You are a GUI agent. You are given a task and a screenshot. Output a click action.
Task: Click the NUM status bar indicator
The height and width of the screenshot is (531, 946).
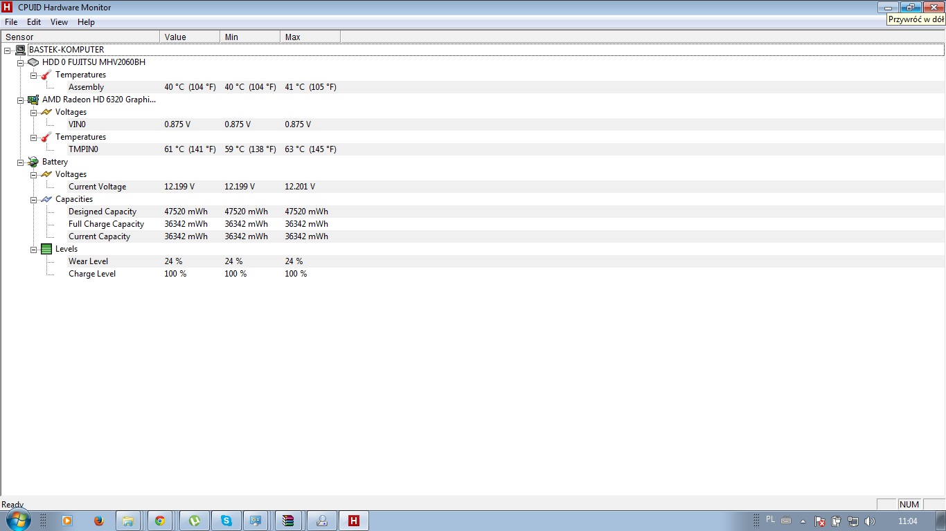click(909, 505)
